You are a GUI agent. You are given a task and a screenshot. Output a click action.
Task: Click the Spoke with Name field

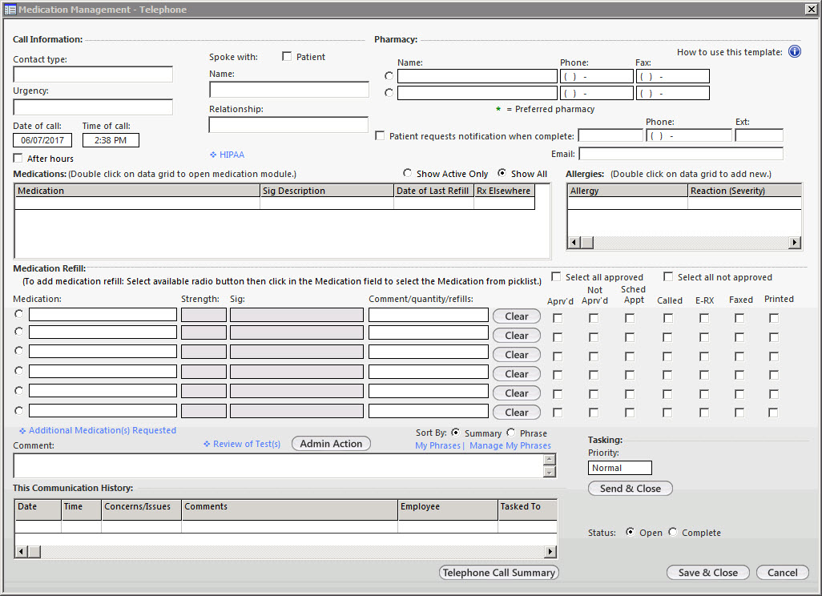289,90
